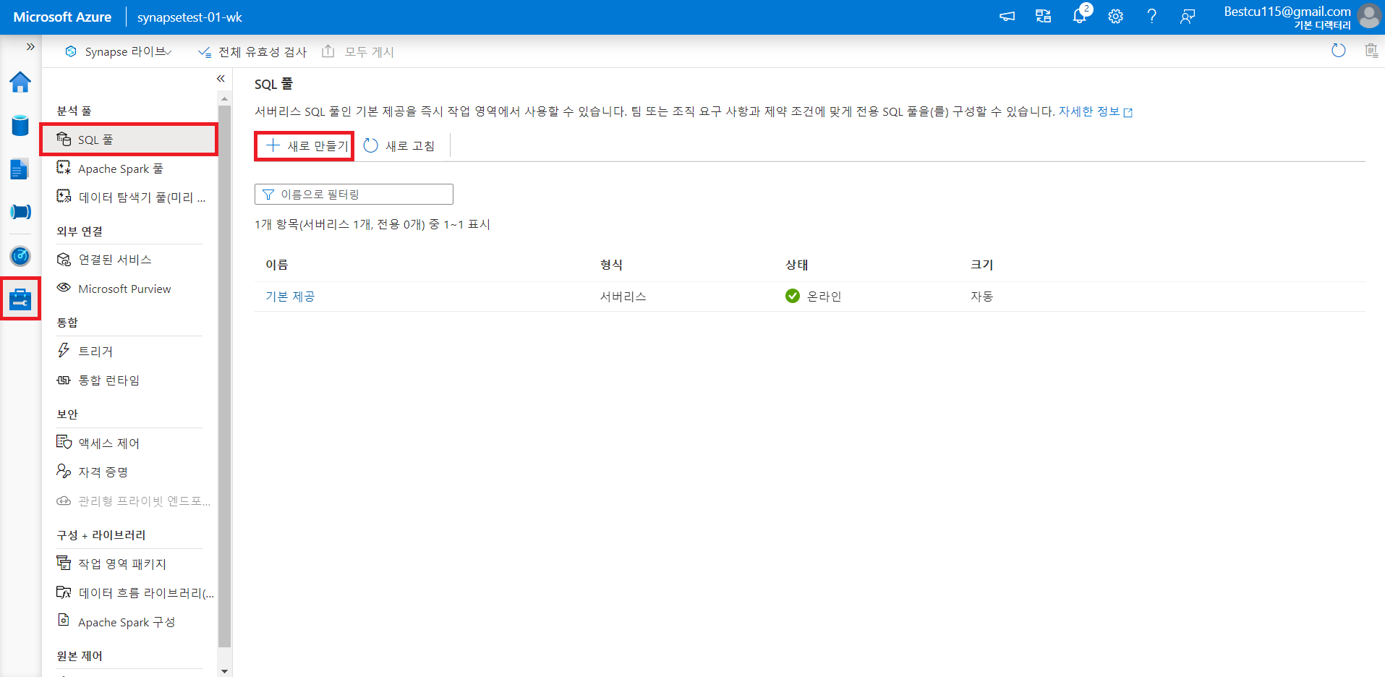Click the Microsoft Purview eye icon

pyautogui.click(x=64, y=288)
